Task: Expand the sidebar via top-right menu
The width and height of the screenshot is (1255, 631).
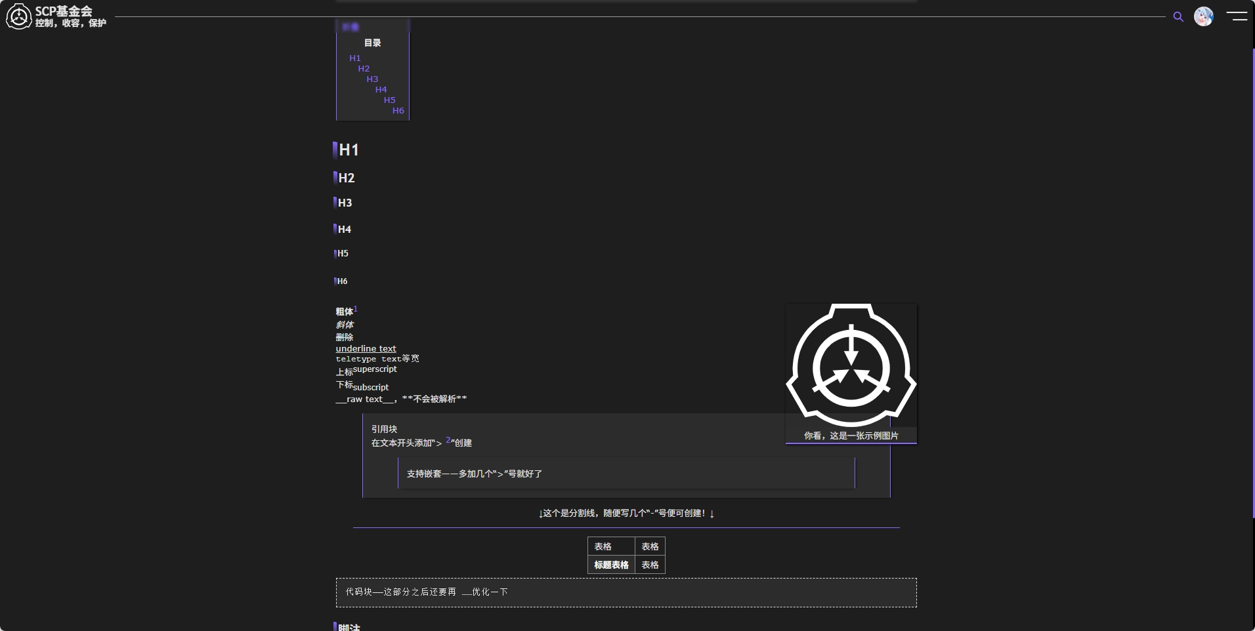Action: tap(1238, 17)
